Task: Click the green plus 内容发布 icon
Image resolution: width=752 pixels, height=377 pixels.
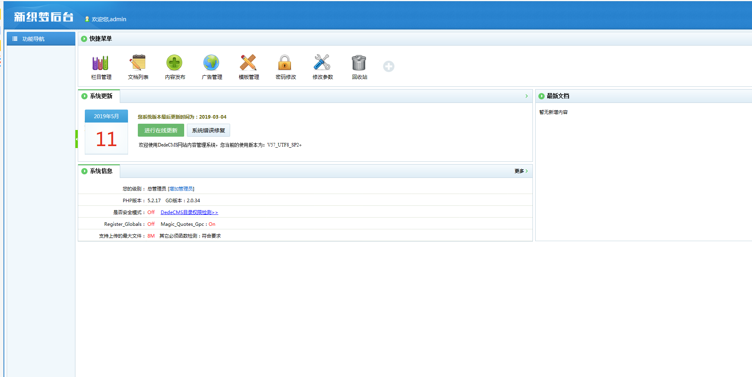Action: tap(175, 63)
